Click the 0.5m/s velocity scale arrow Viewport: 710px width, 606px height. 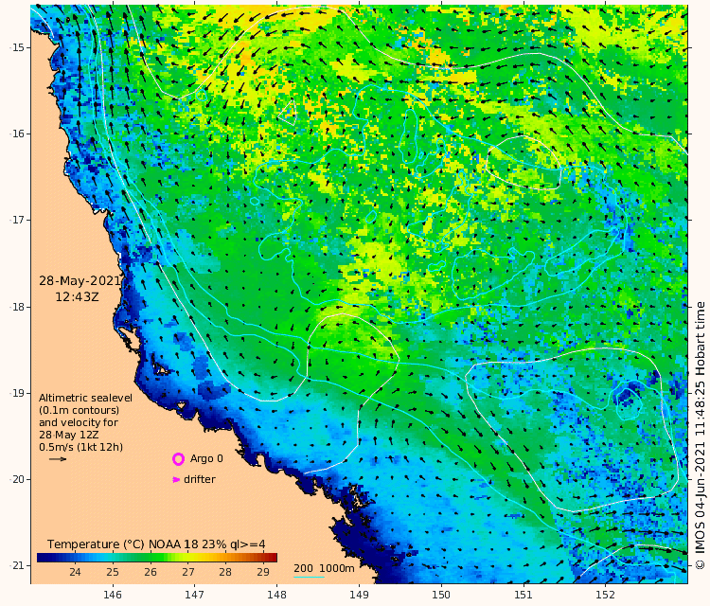tap(58, 459)
